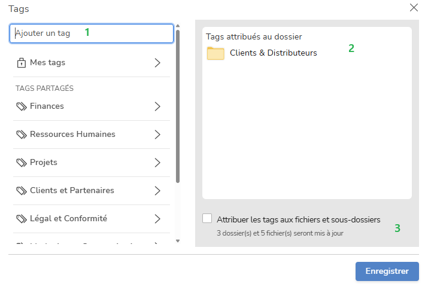425x284 pixels.
Task: Click the Clients et Partenaires tag icon
Action: (x=22, y=191)
